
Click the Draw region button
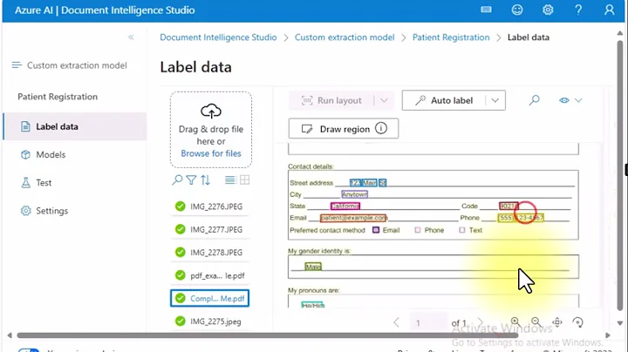344,128
